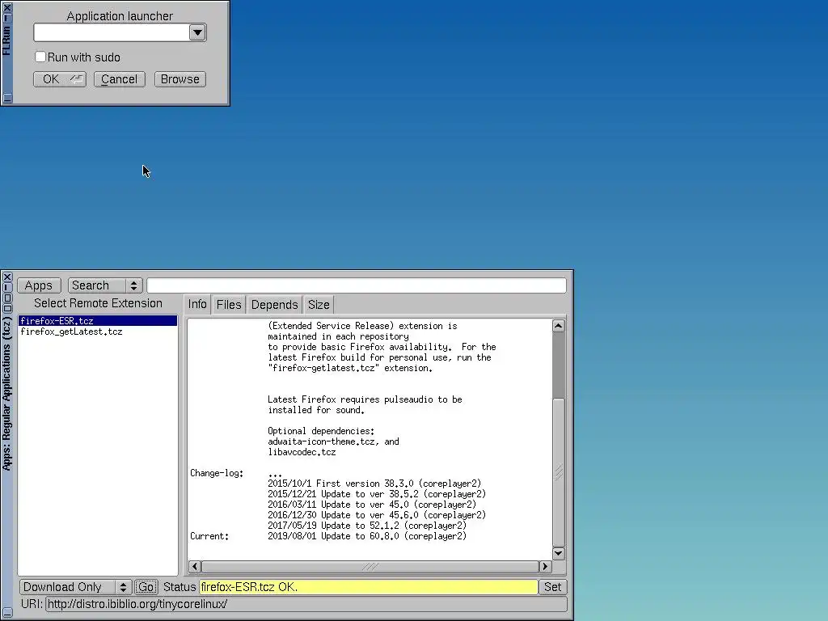Open the Application launcher dropdown arrow
The width and height of the screenshot is (828, 621).
[x=197, y=32]
